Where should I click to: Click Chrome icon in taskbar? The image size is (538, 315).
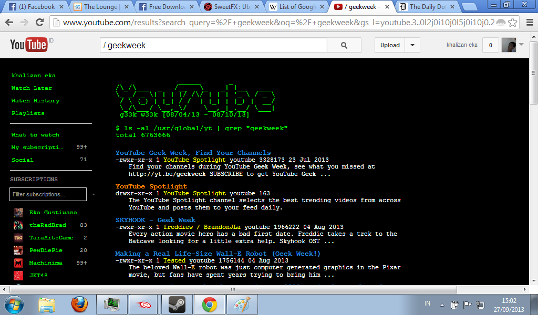[x=209, y=304]
